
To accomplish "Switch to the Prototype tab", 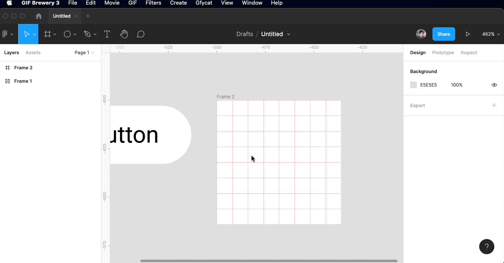I will coord(443,53).
